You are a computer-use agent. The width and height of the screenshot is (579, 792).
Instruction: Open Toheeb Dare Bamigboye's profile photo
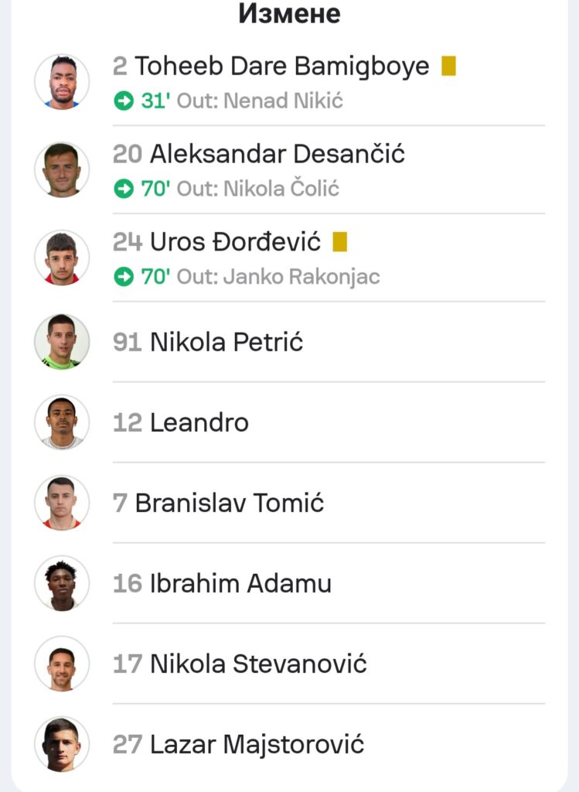click(x=62, y=81)
